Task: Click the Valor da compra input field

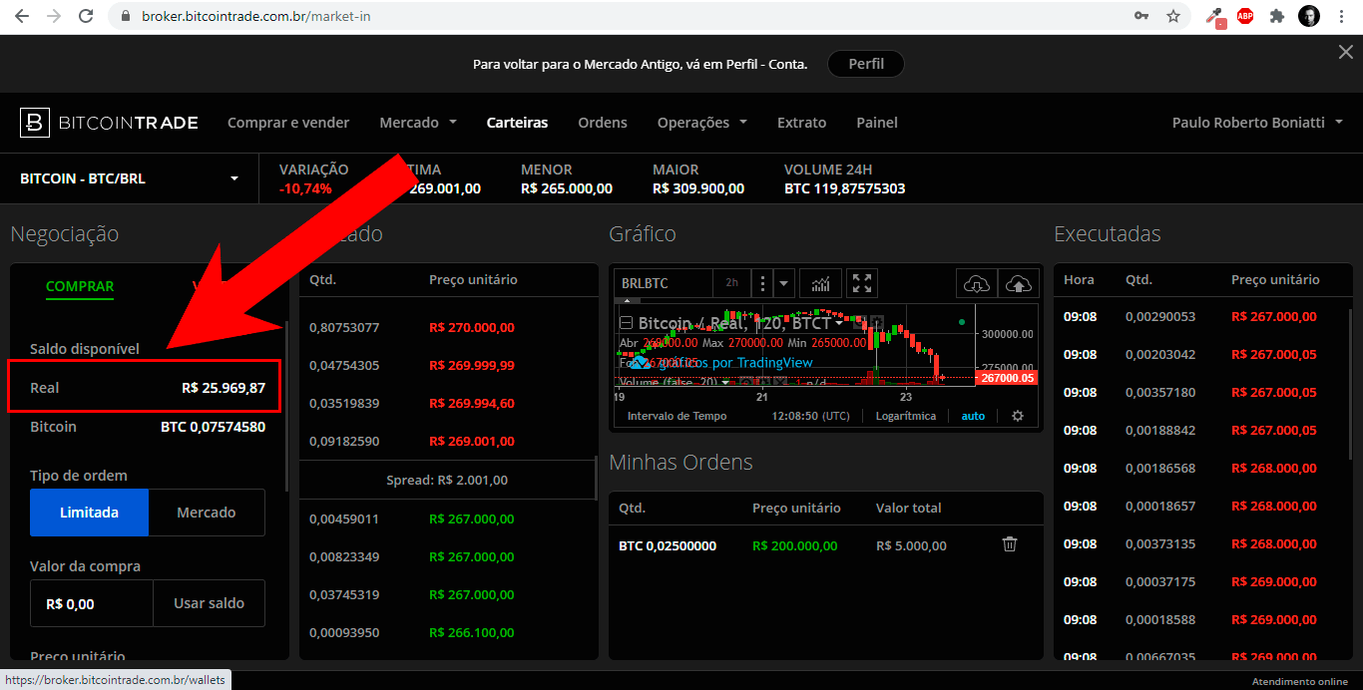Action: pyautogui.click(x=91, y=602)
